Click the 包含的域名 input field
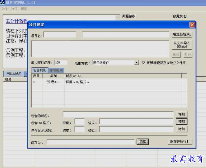 tap(118, 115)
